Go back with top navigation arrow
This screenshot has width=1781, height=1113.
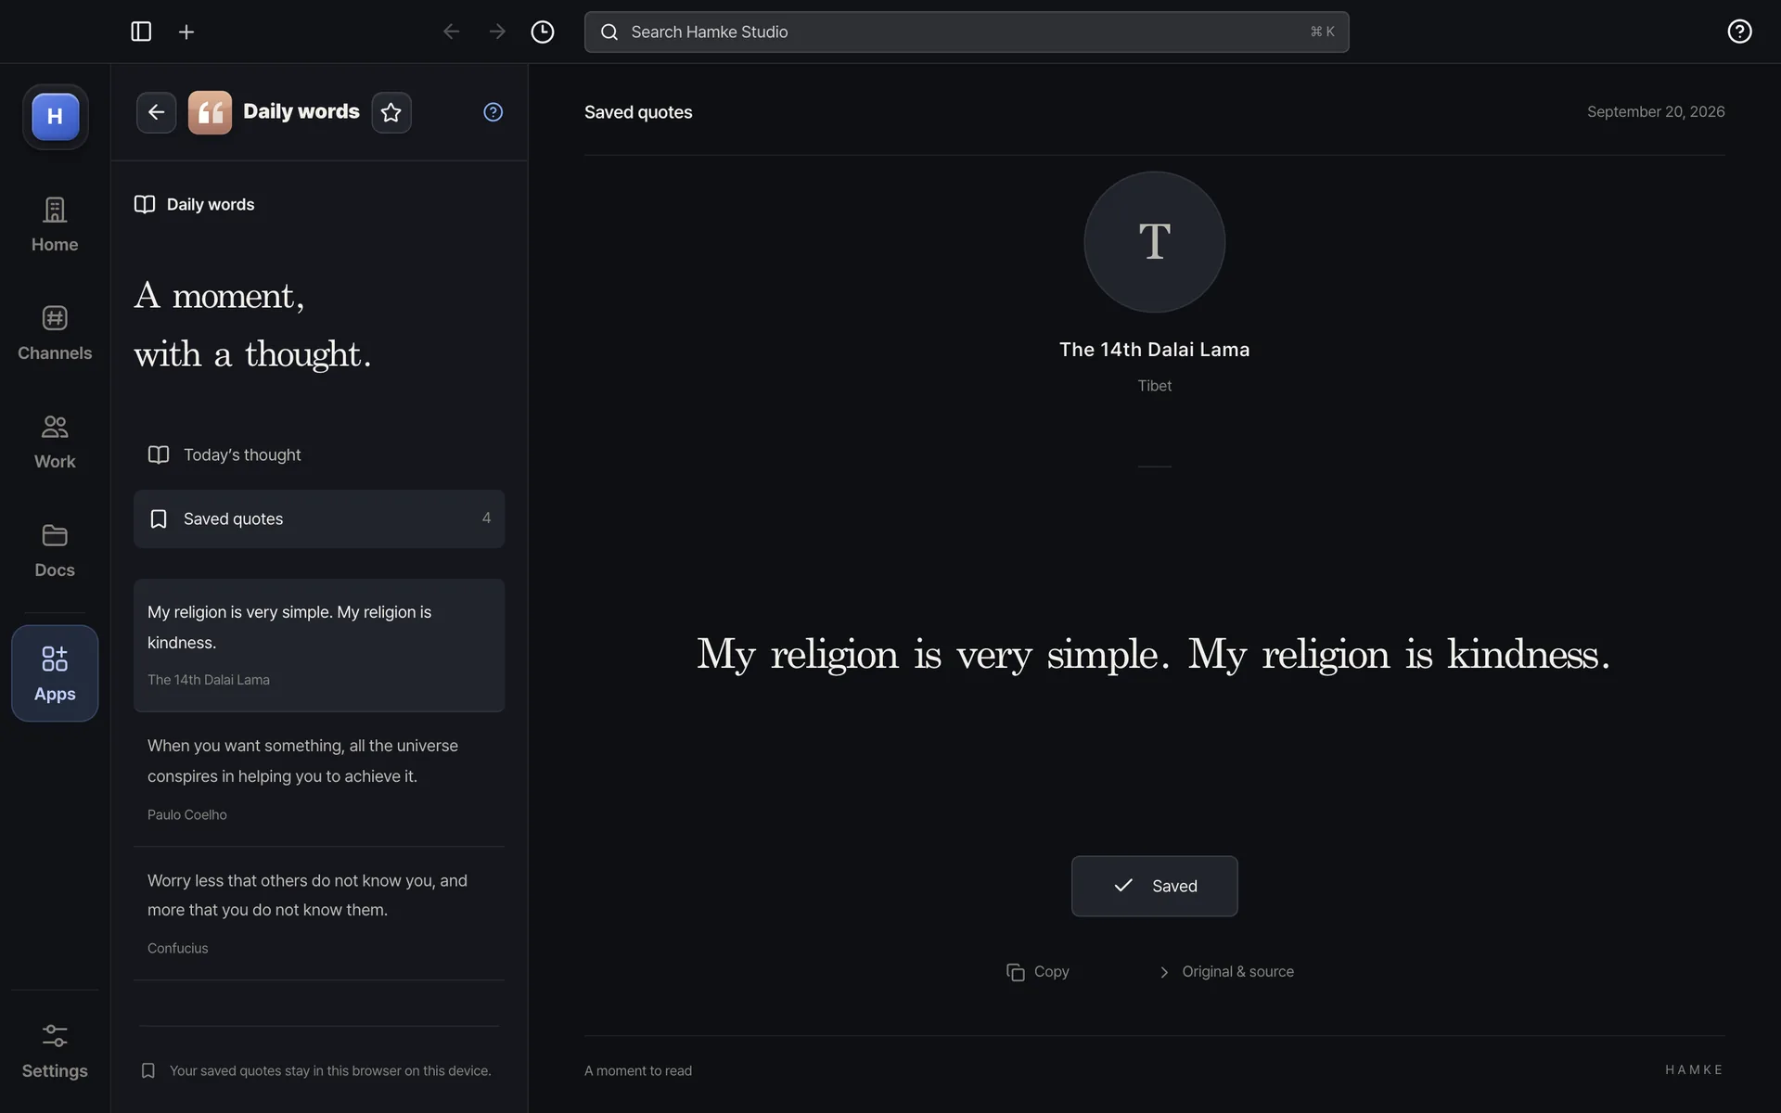(451, 32)
